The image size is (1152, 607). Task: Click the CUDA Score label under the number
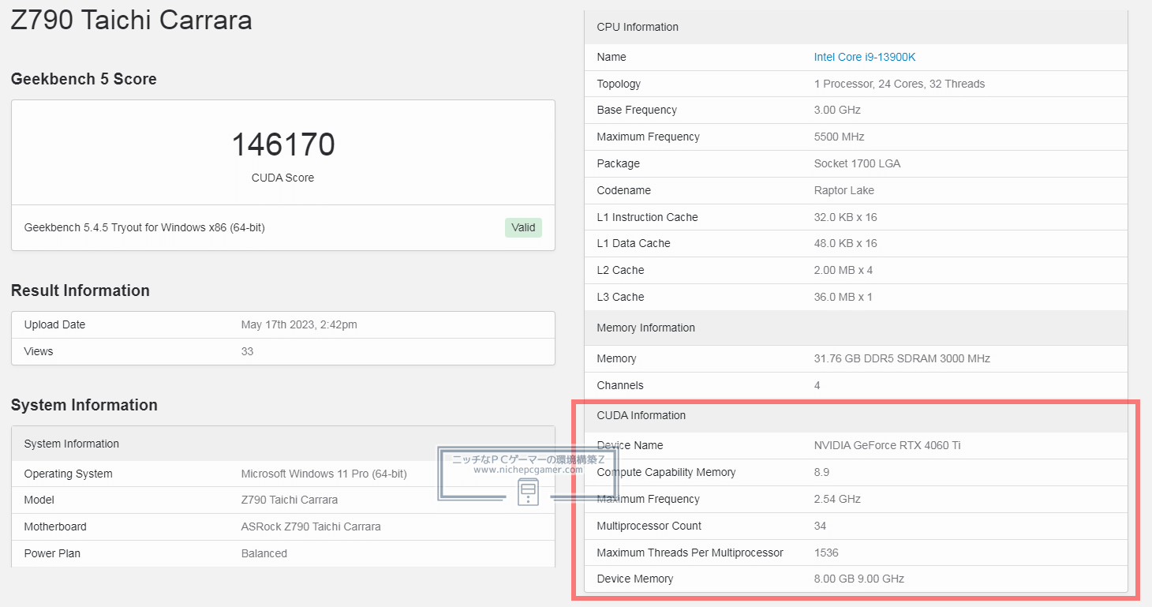coord(282,178)
